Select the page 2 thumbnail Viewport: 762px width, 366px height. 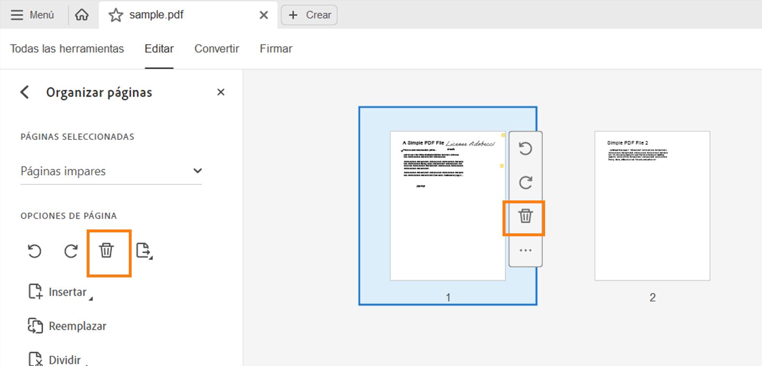[x=652, y=206]
